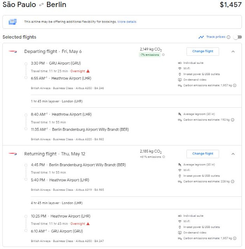
Task: Click Change flight for returning flight
Action: 203,154
